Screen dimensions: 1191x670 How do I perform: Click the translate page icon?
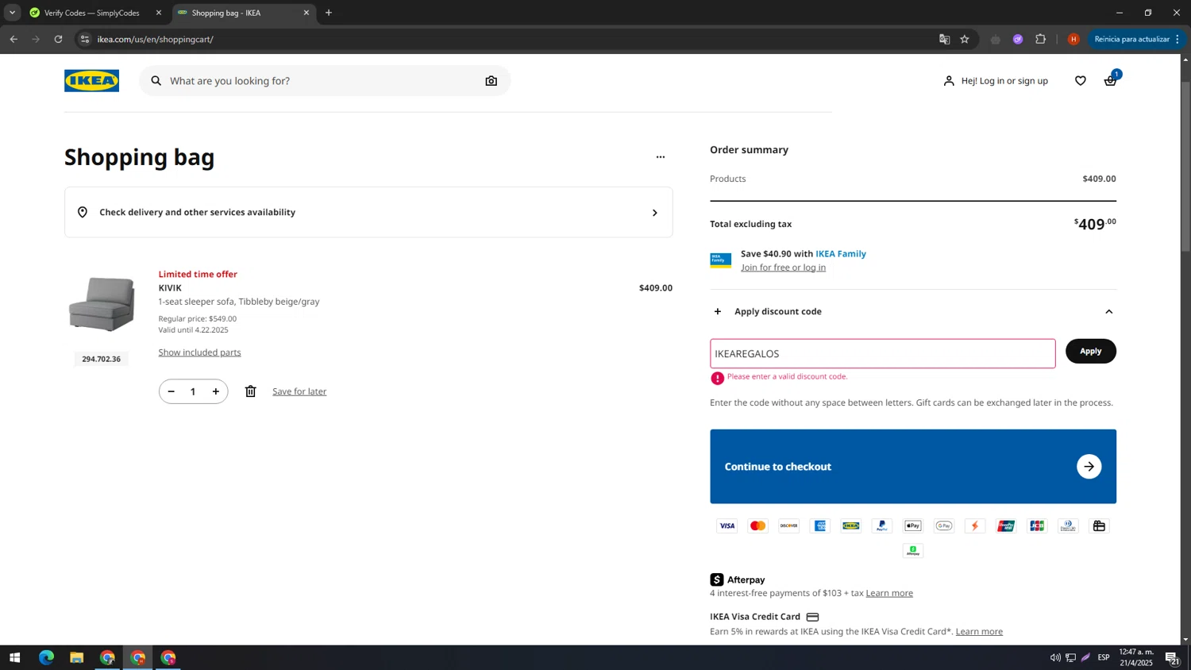(x=944, y=39)
